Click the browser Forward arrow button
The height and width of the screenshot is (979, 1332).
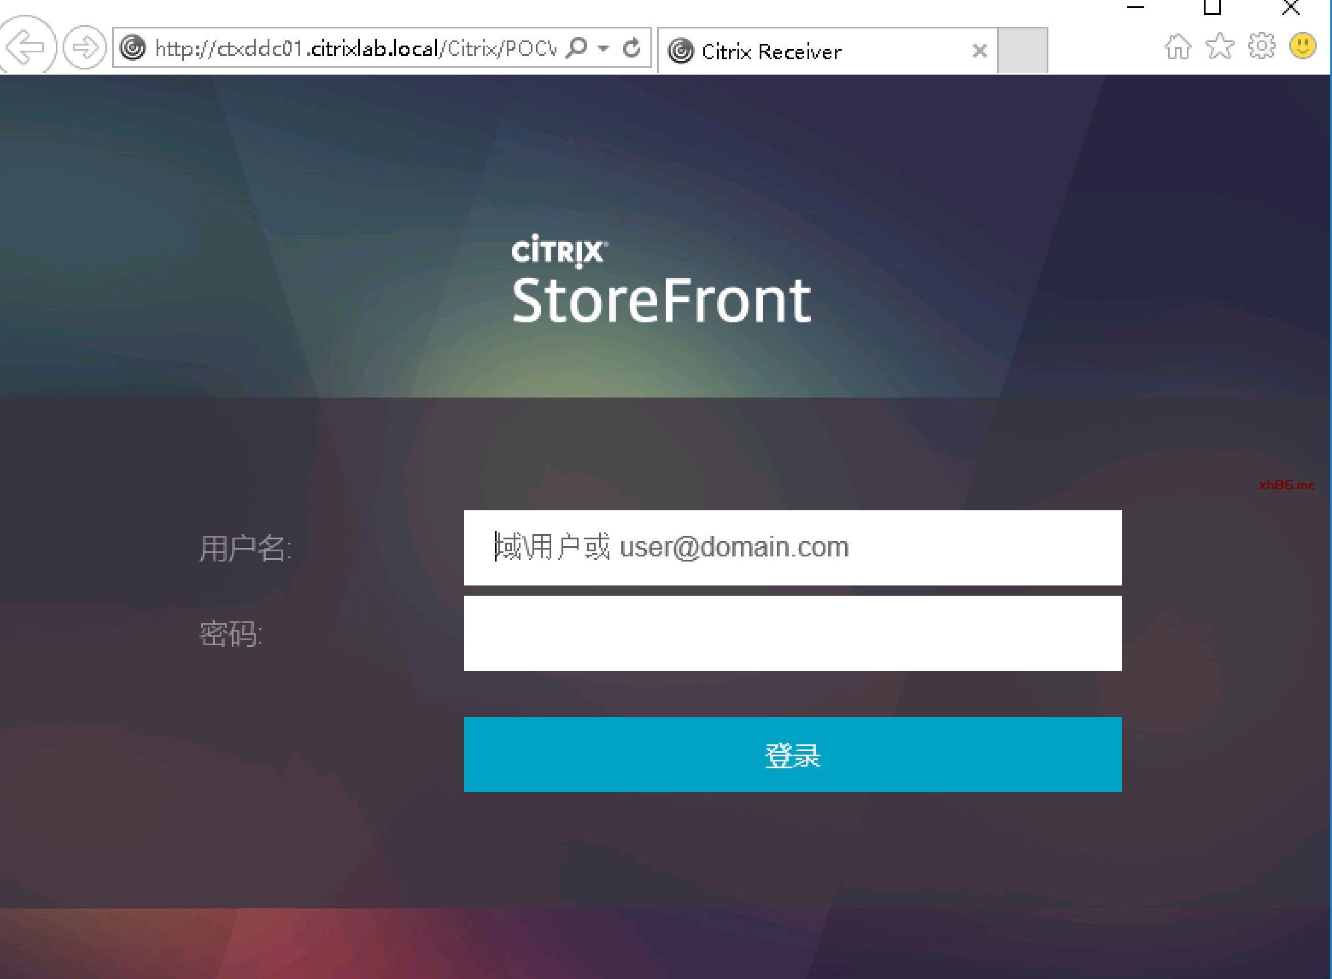click(x=85, y=47)
